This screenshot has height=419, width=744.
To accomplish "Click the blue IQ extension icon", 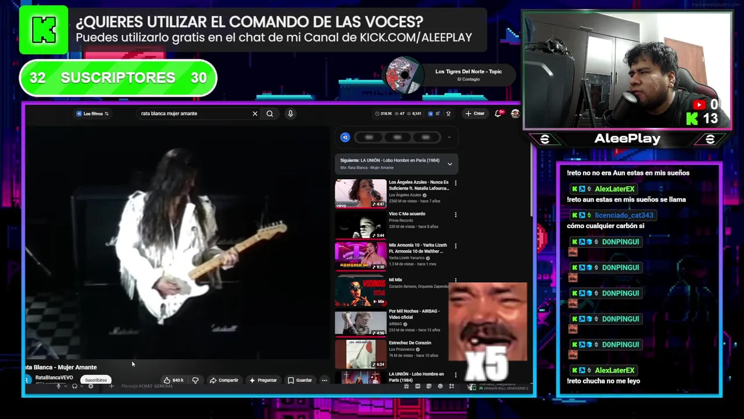I will pyautogui.click(x=345, y=137).
